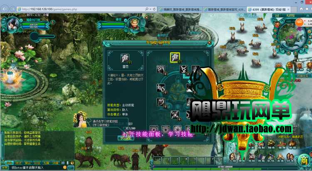Switch to the 4399 飘渺雪域 browser tab

click(x=272, y=9)
